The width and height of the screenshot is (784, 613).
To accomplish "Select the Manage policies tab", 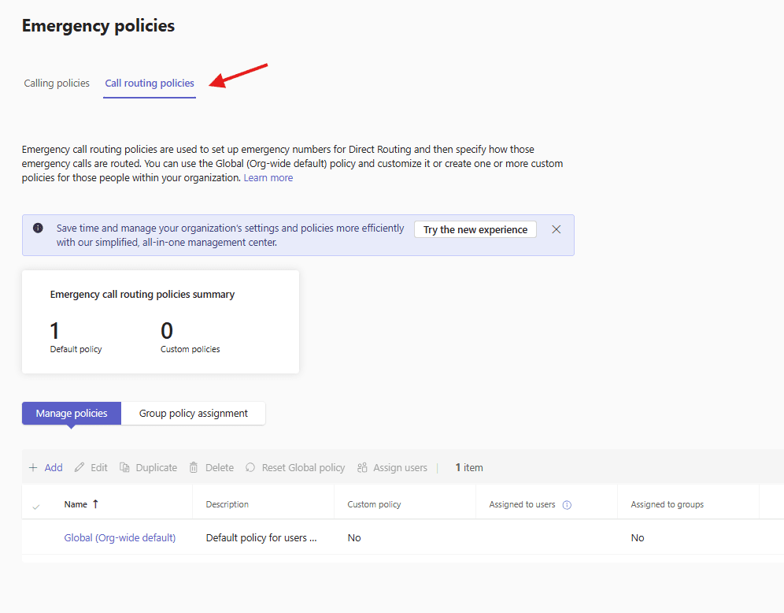I will [x=72, y=413].
